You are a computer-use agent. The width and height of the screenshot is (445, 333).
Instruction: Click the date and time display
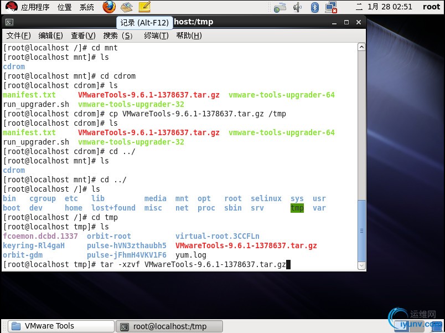pos(384,7)
